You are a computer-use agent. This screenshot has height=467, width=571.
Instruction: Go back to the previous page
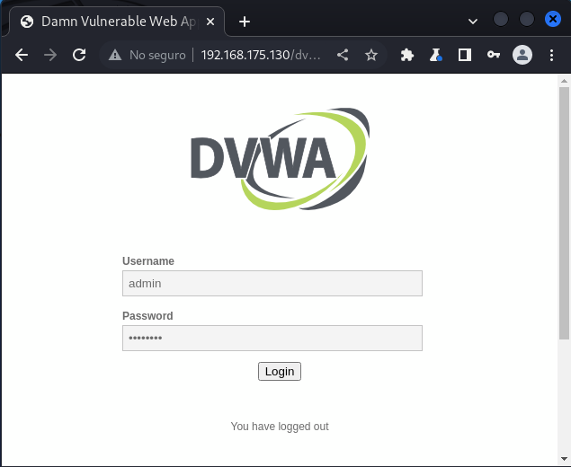[22, 55]
